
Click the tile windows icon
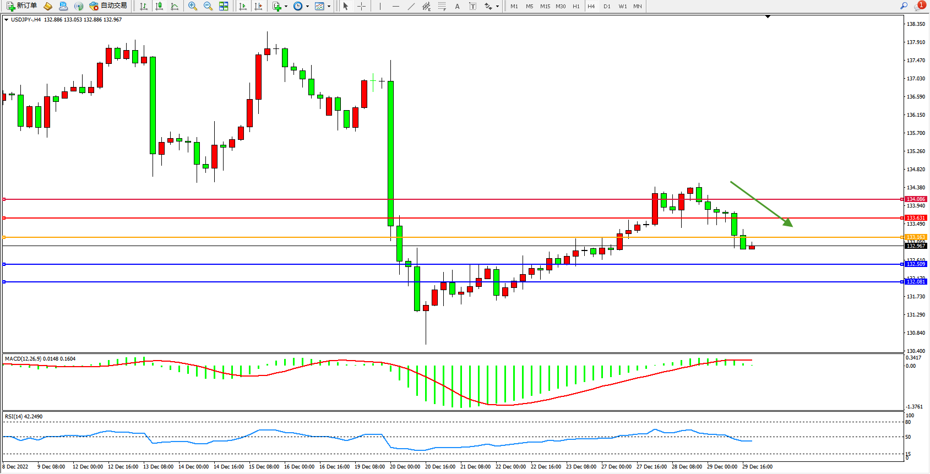click(x=224, y=6)
